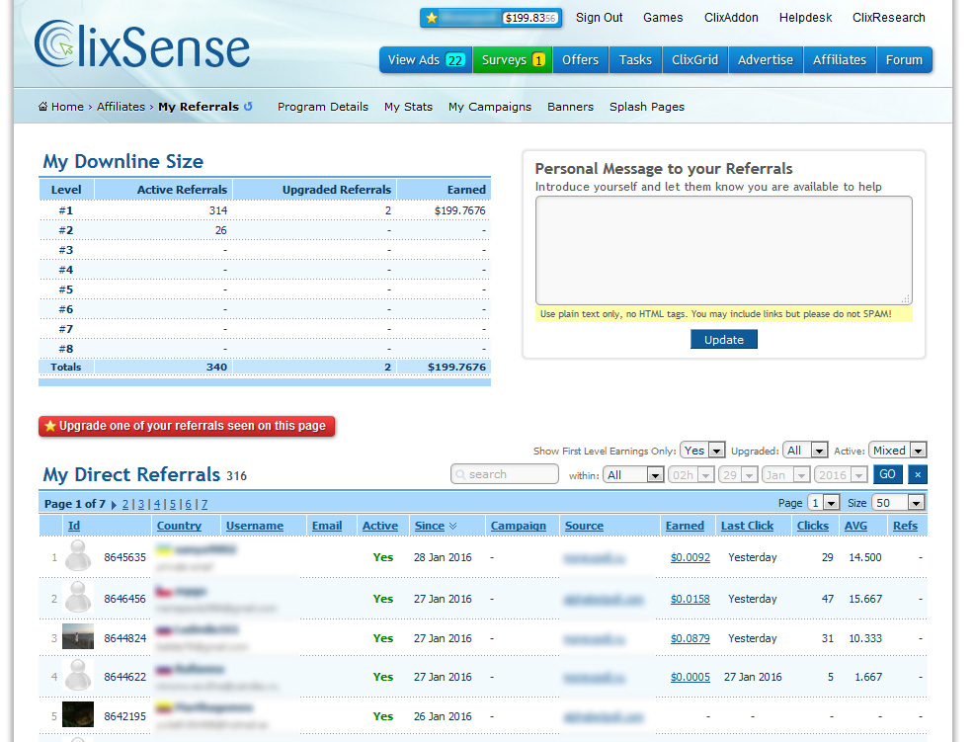Click the ClixSense logo
975x742 pixels.
tap(142, 44)
